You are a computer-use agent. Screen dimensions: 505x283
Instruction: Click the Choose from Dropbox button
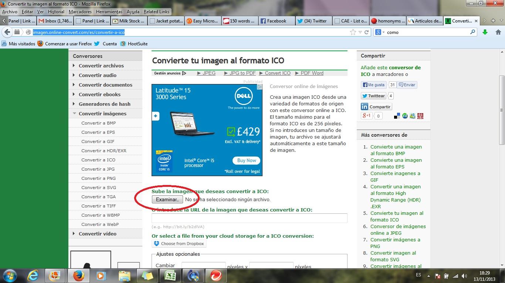point(179,244)
